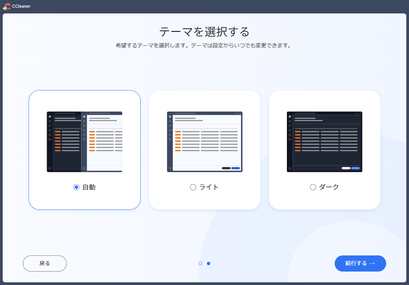The height and width of the screenshot is (285, 409).
Task: Click the ライト theme card
Action: (204, 150)
